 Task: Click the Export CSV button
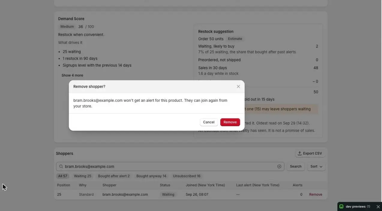click(x=310, y=153)
